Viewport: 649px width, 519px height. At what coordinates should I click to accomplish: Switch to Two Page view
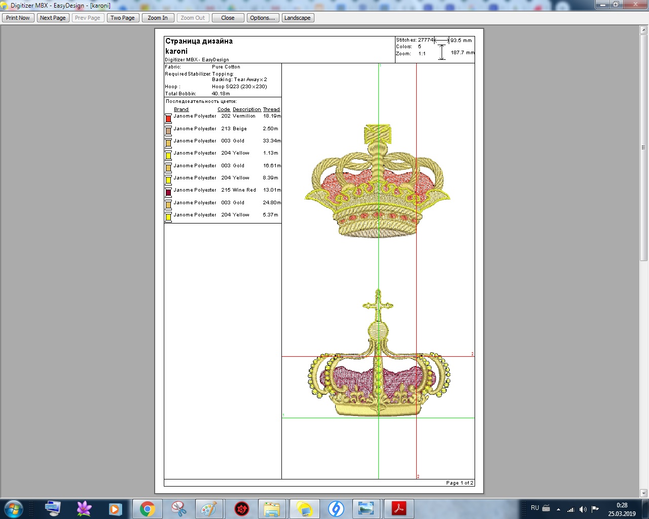123,18
